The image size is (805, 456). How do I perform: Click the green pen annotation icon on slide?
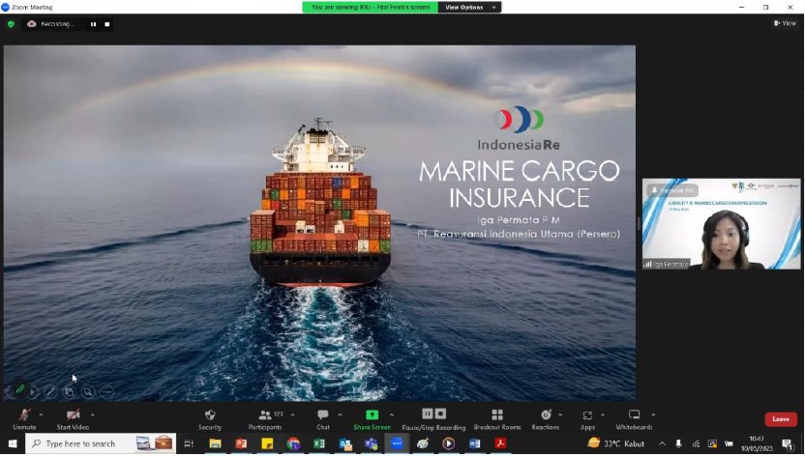pyautogui.click(x=19, y=389)
